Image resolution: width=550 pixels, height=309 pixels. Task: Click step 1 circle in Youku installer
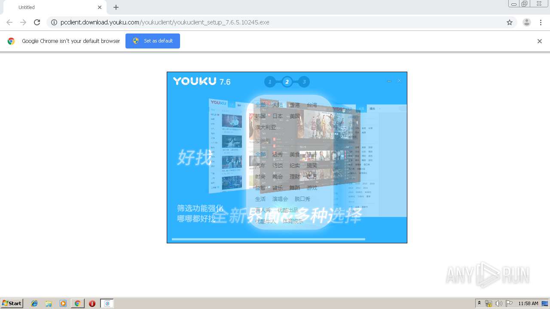point(270,82)
